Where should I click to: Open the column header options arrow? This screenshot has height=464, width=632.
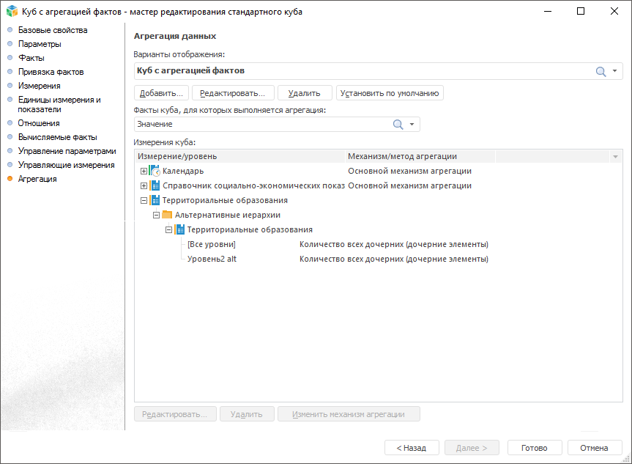tap(615, 157)
